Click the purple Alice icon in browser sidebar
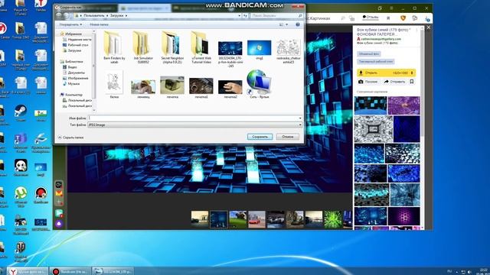This screenshot has width=490, height=275. (x=59, y=224)
